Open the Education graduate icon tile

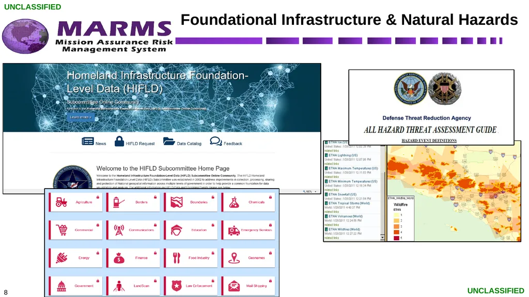click(x=191, y=230)
